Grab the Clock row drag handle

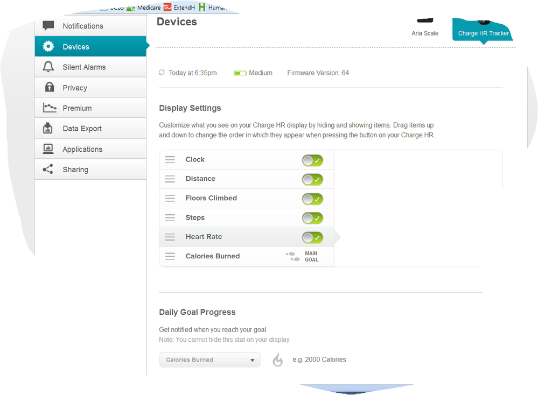170,159
